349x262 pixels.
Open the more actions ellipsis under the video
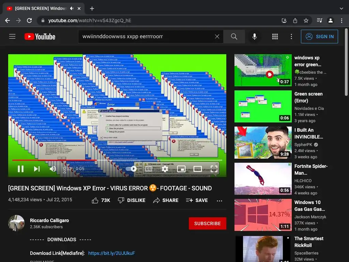219,201
